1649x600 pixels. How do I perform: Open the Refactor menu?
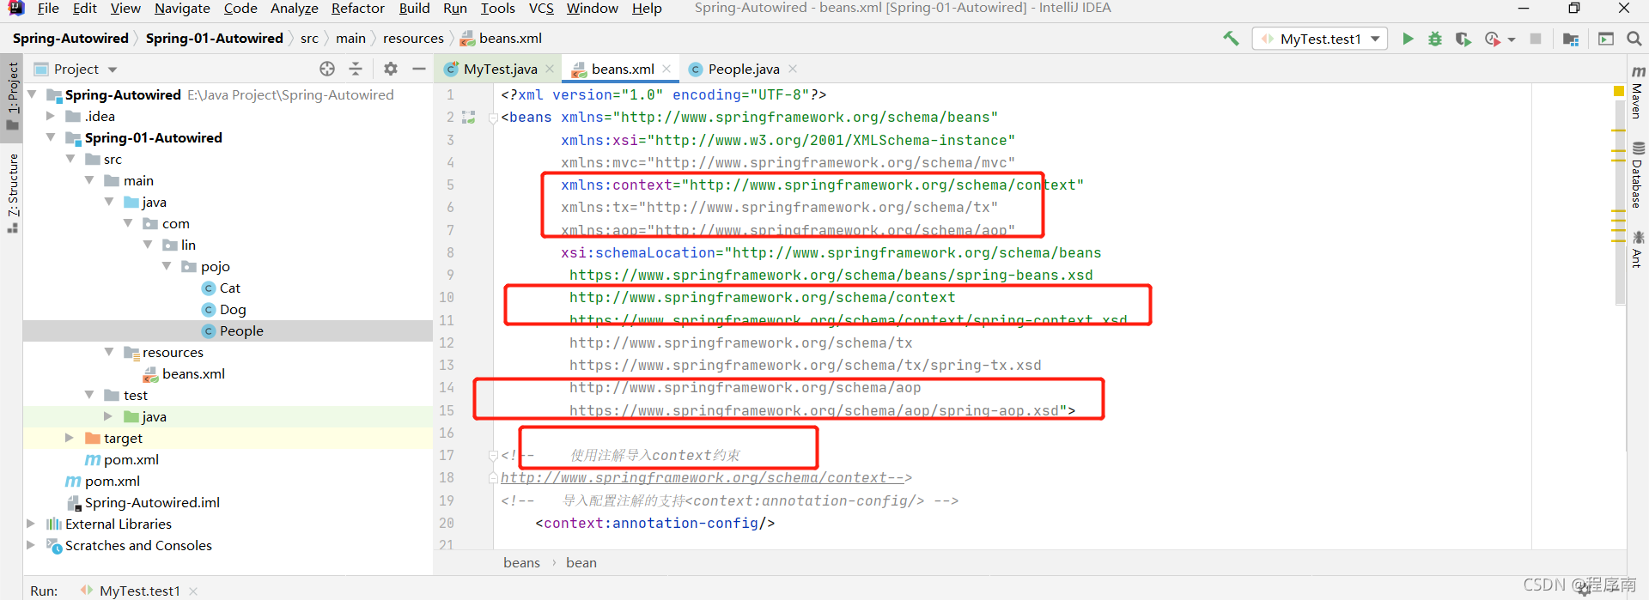pos(357,9)
